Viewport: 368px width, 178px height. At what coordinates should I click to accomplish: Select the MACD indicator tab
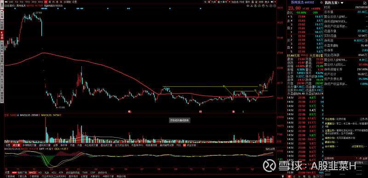pyautogui.click(x=32, y=172)
